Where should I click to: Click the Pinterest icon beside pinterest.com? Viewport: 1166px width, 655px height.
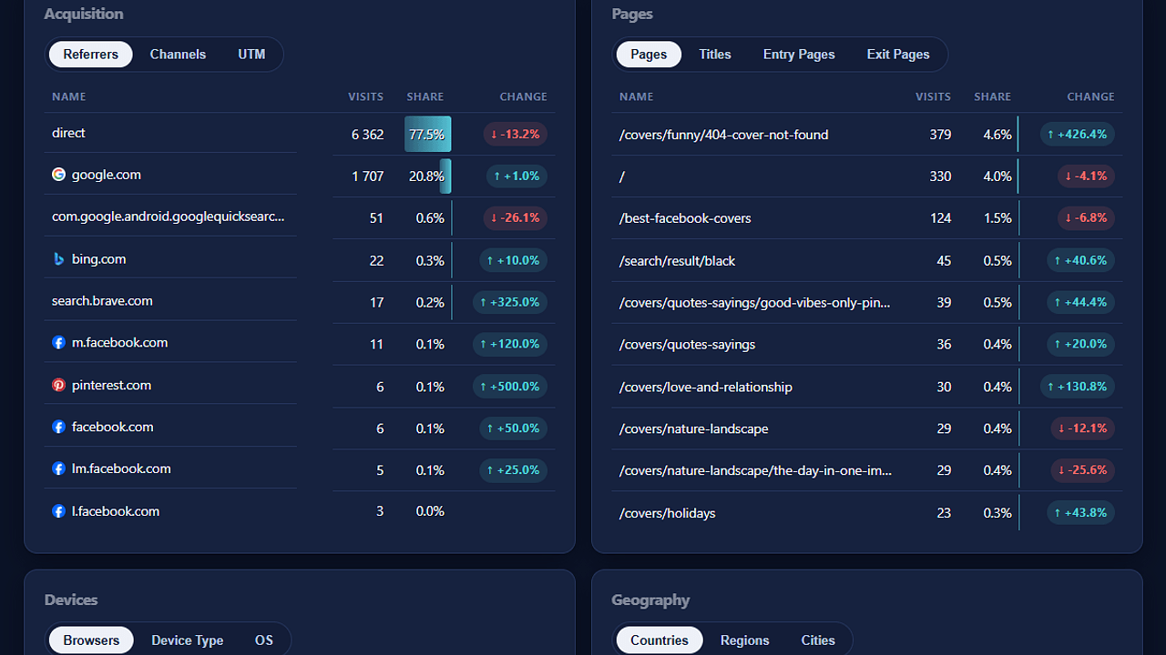[x=58, y=386]
